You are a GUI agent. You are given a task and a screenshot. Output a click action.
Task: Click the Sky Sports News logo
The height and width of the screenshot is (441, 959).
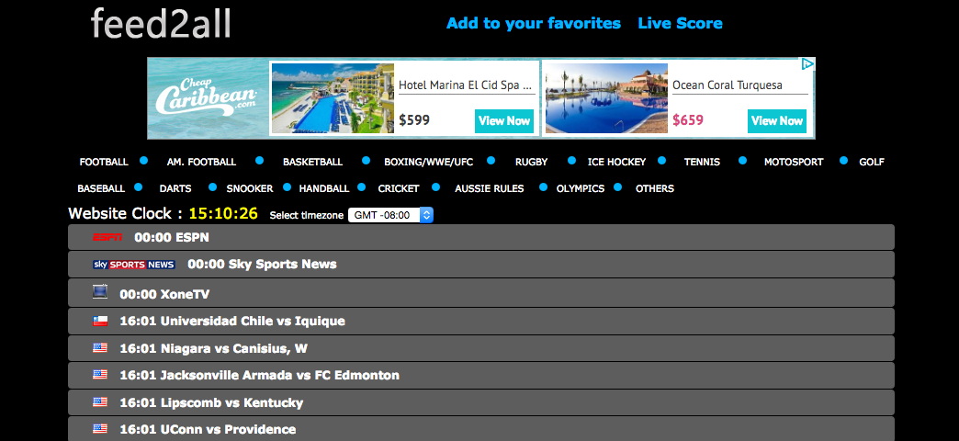click(134, 265)
